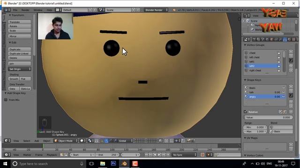Jump to the last frame
Image resolution: width=300 pixels, height=168 pixels.
tap(168, 154)
